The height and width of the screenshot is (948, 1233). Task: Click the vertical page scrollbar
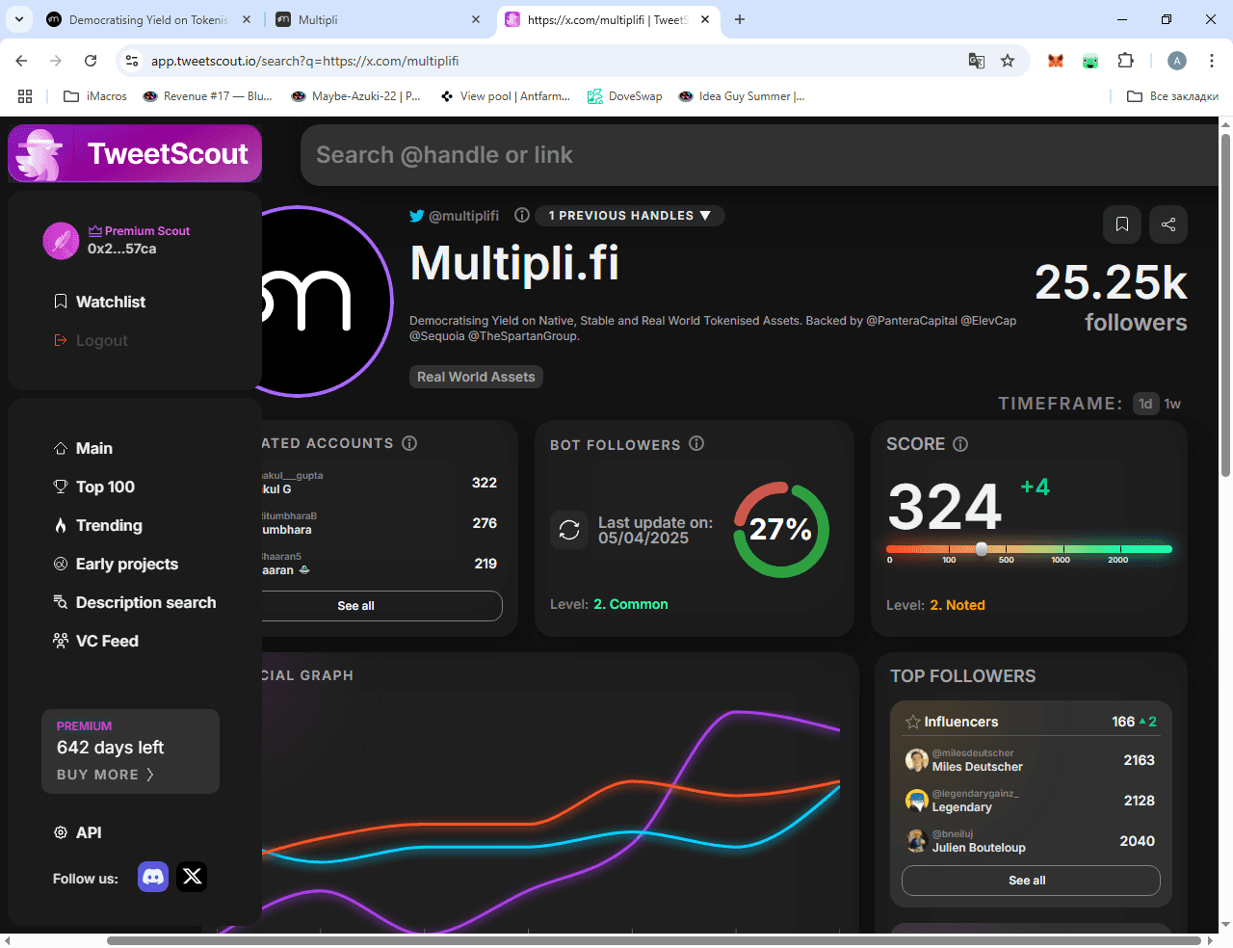1225,305
